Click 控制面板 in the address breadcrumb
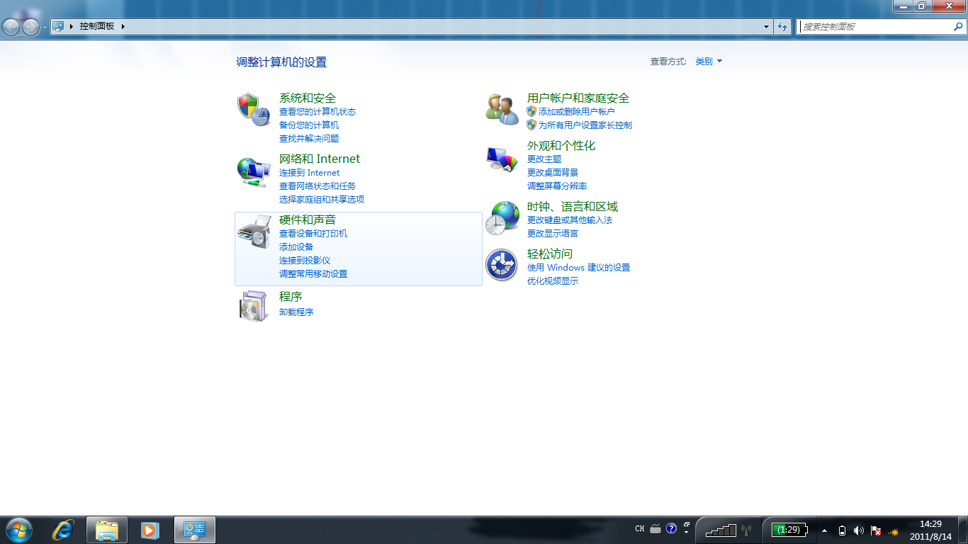 [96, 26]
